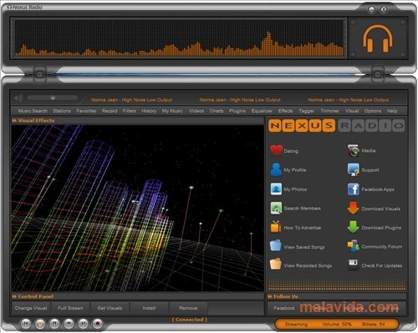Open the Options menu
This screenshot has width=418, height=333.
point(373,111)
